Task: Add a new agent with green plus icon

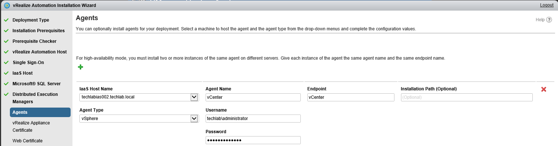Action: (x=80, y=67)
